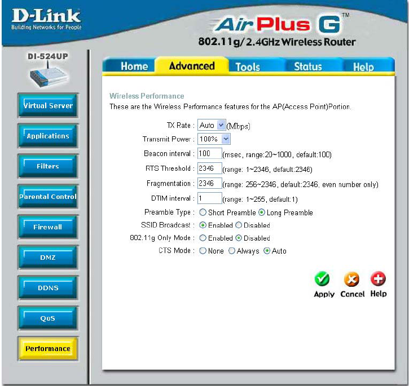Click the orange Cancel X icon
409x386 pixels.
pos(351,279)
